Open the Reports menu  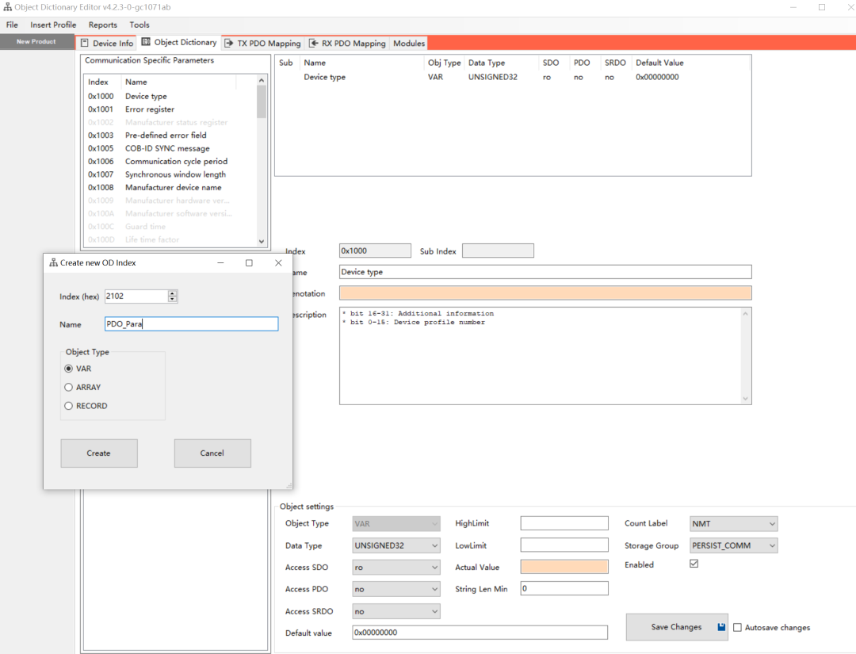click(x=102, y=25)
